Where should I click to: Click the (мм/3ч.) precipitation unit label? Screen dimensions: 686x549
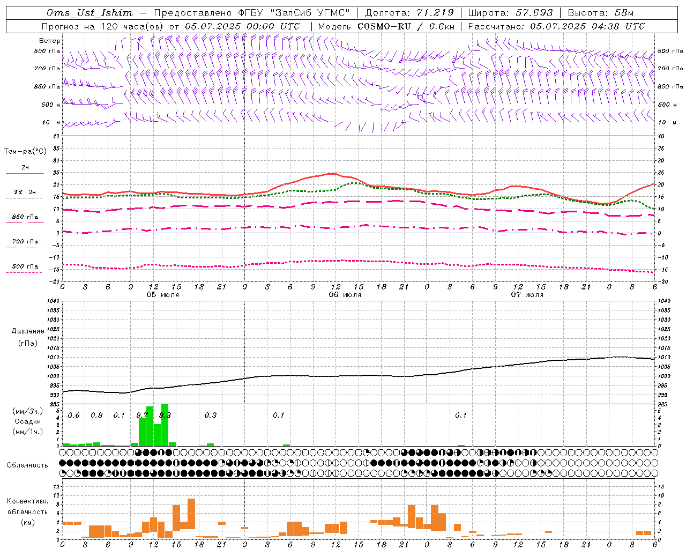27,411
